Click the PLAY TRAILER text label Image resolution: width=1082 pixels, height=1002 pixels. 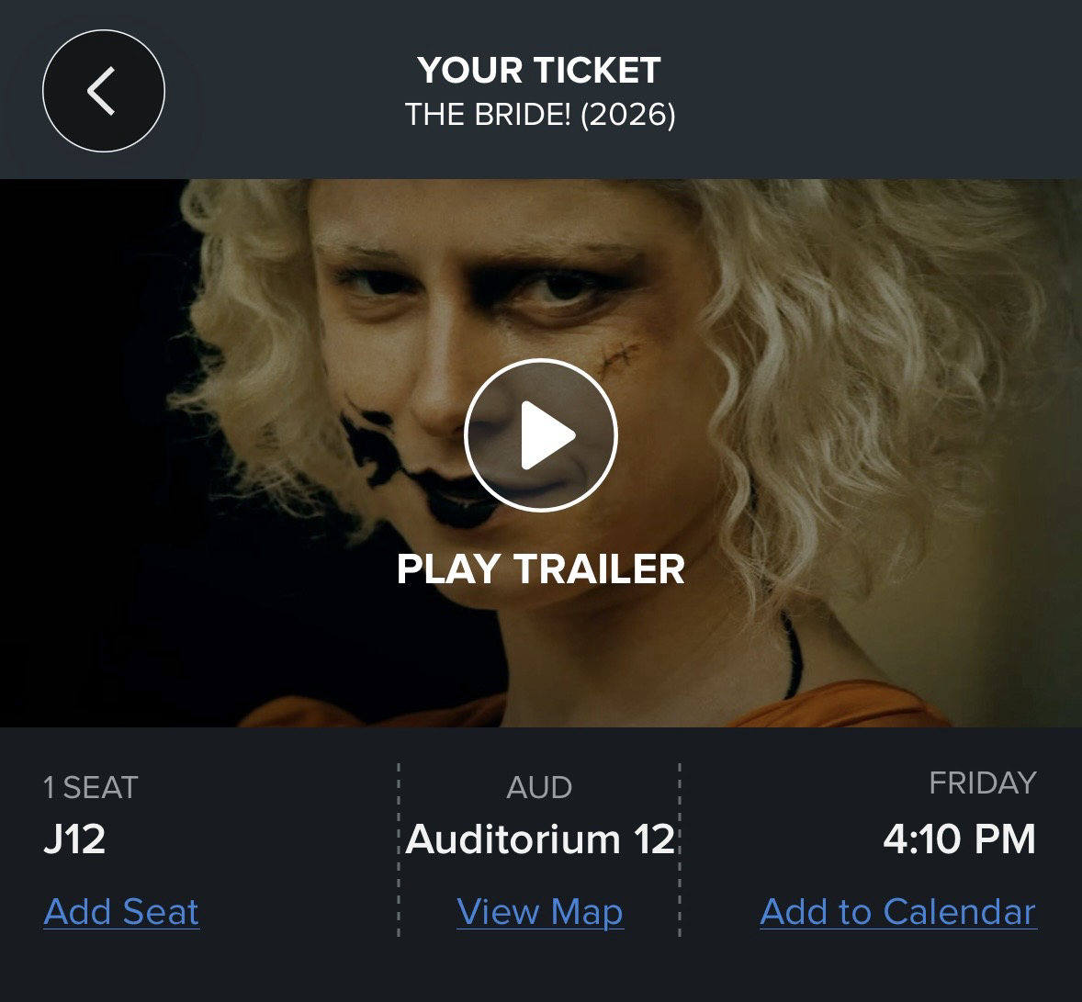click(x=540, y=569)
